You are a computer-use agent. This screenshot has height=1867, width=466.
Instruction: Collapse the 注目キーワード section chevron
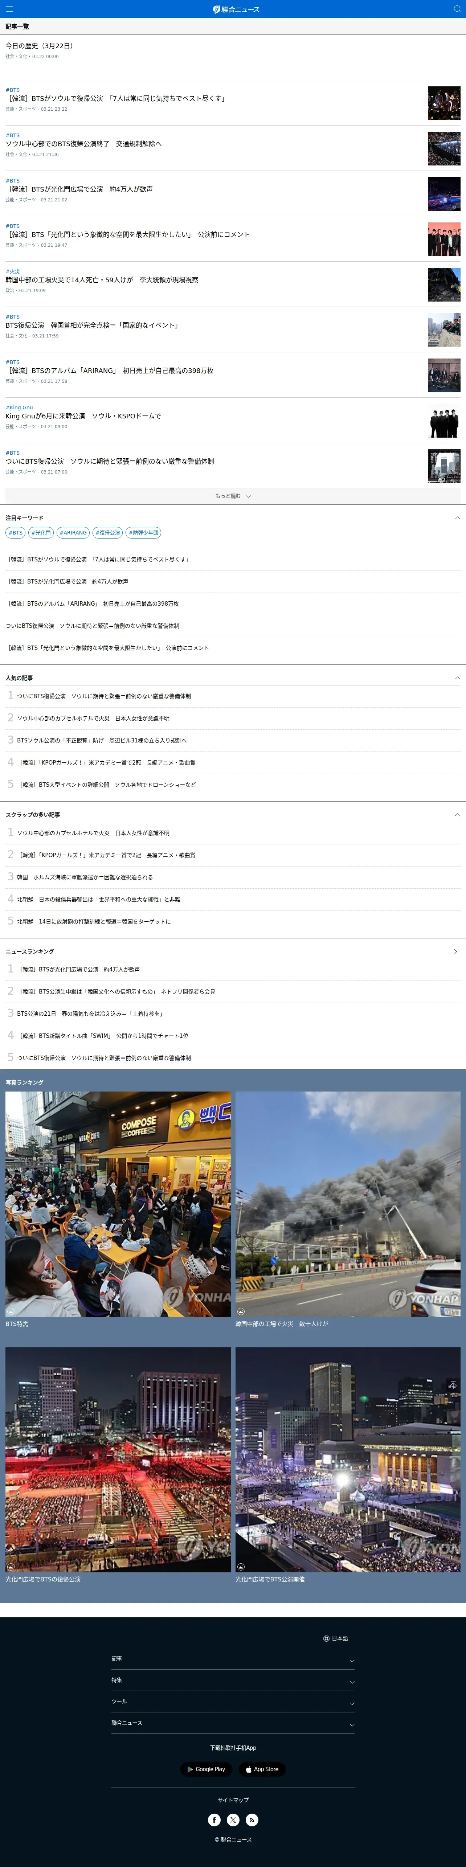pyautogui.click(x=457, y=517)
